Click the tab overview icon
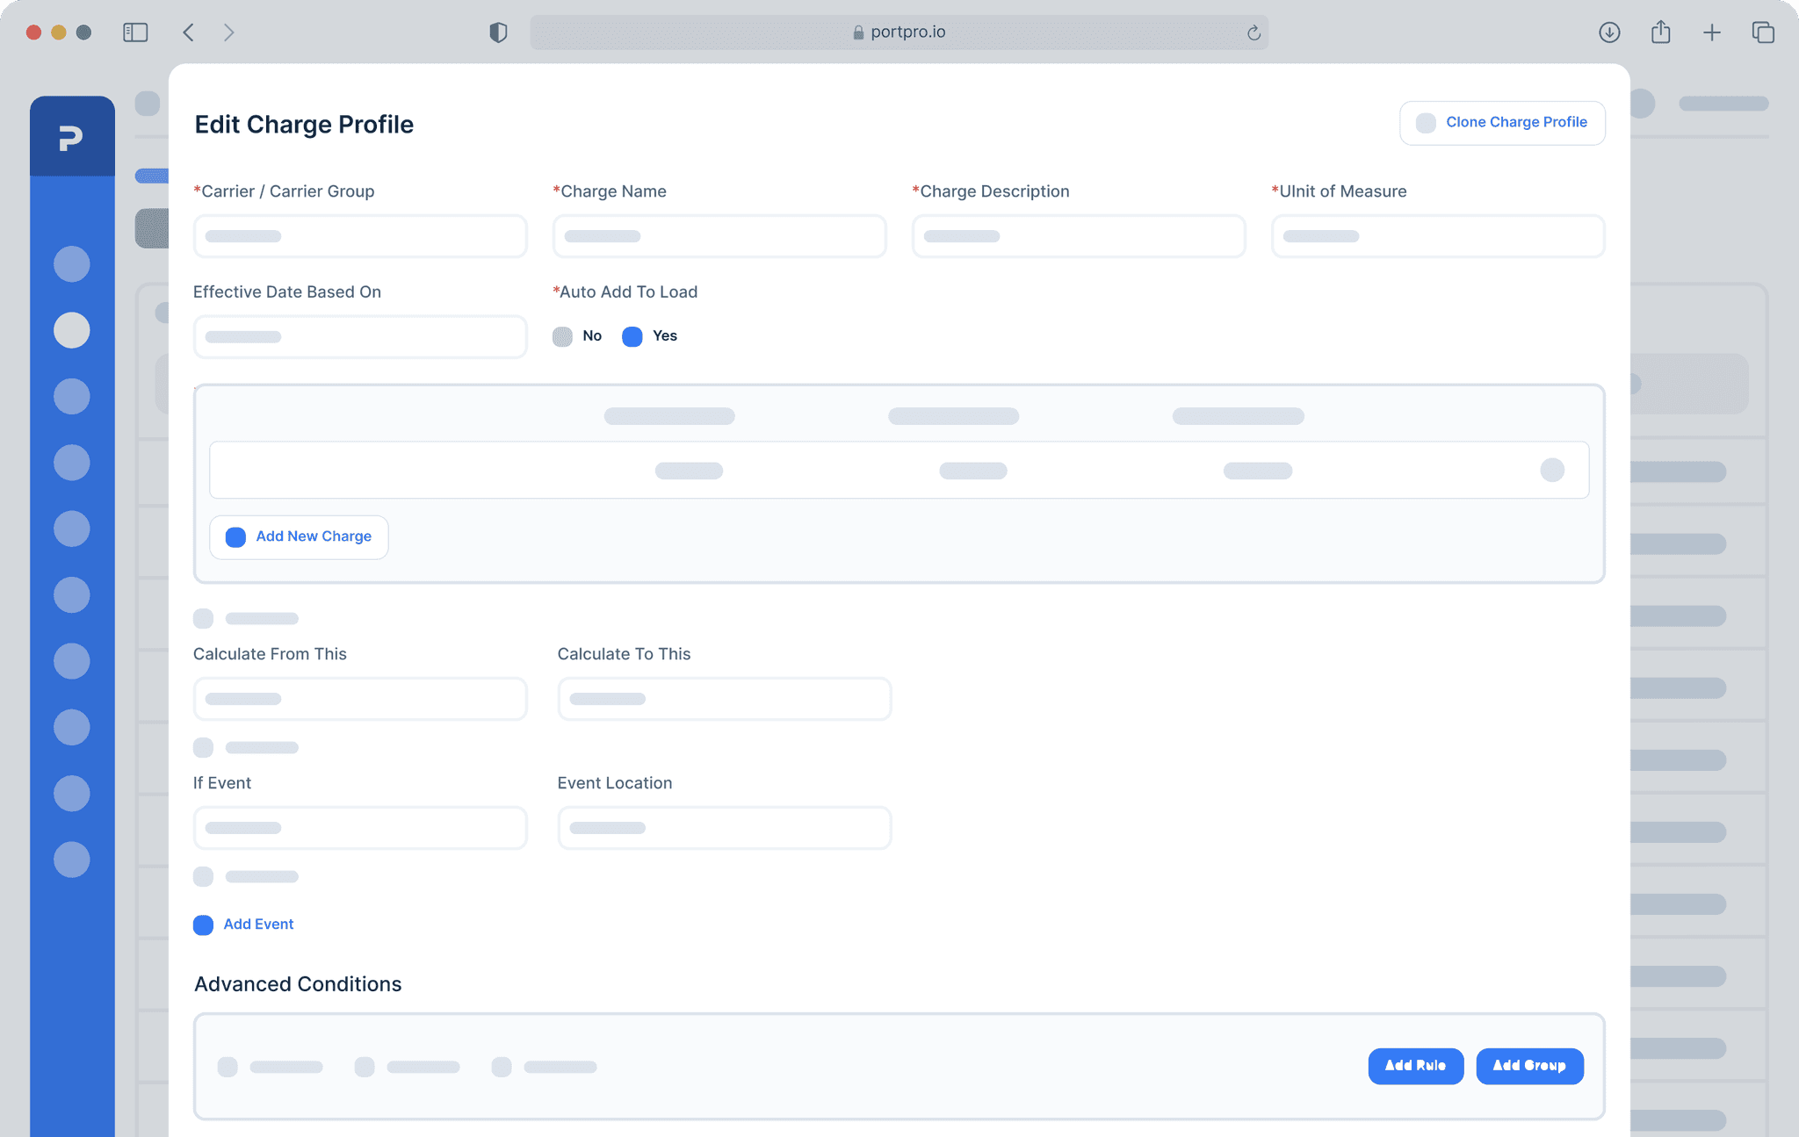 click(1762, 32)
